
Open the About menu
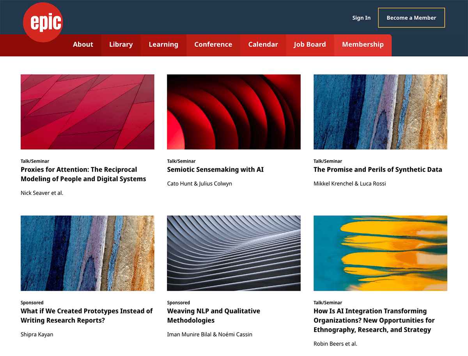83,44
